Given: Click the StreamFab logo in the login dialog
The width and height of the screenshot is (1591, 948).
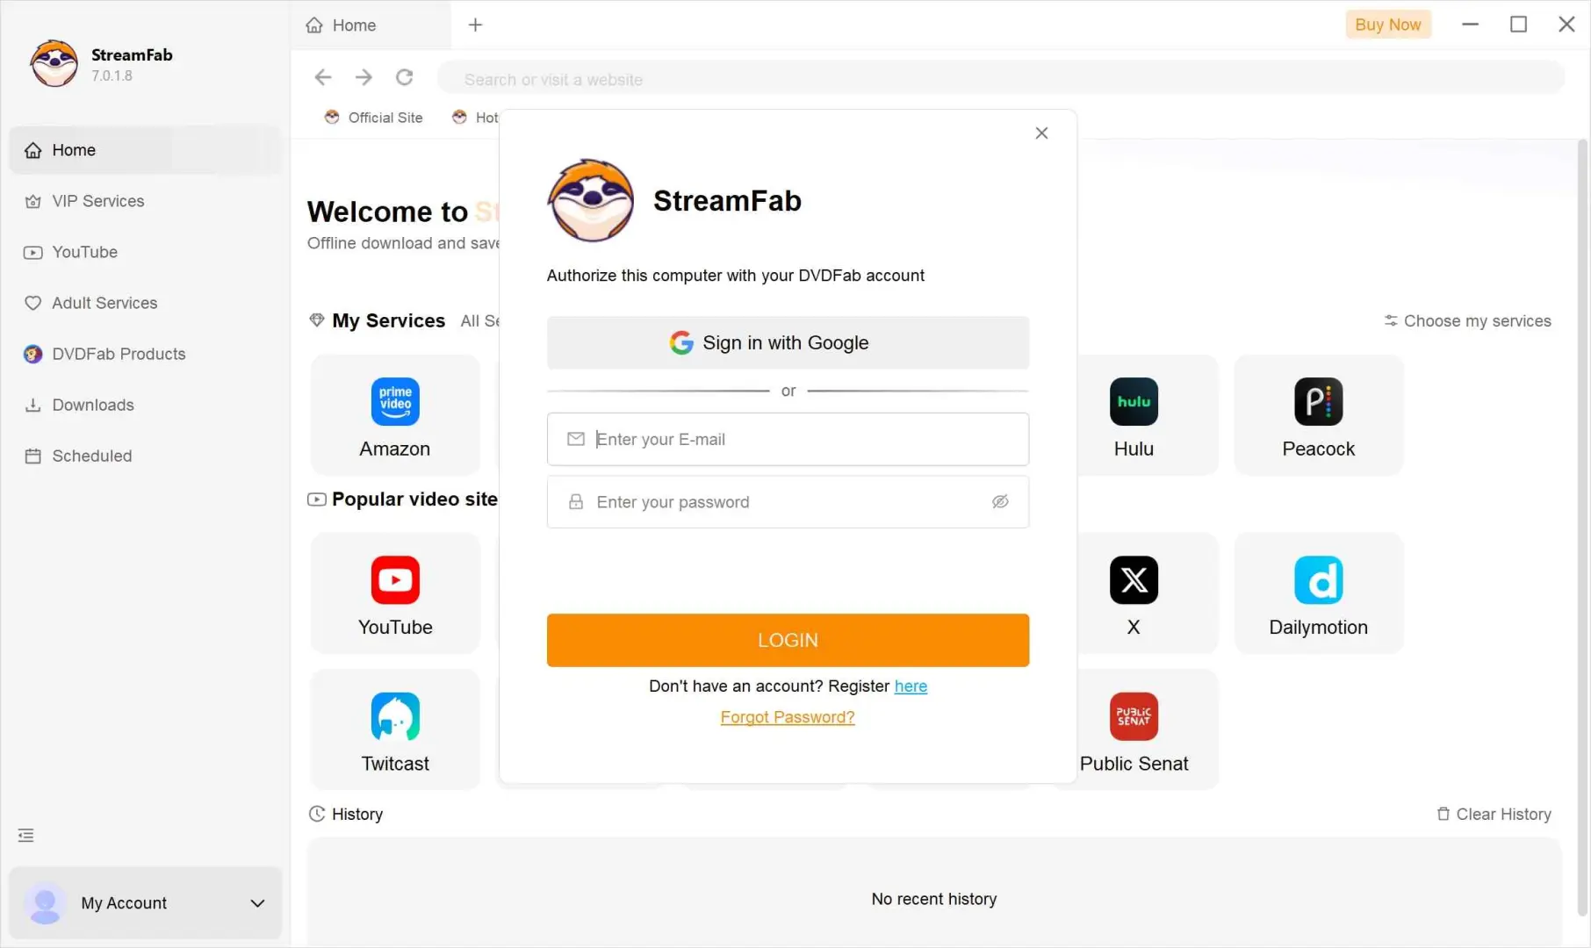Looking at the screenshot, I should [591, 200].
